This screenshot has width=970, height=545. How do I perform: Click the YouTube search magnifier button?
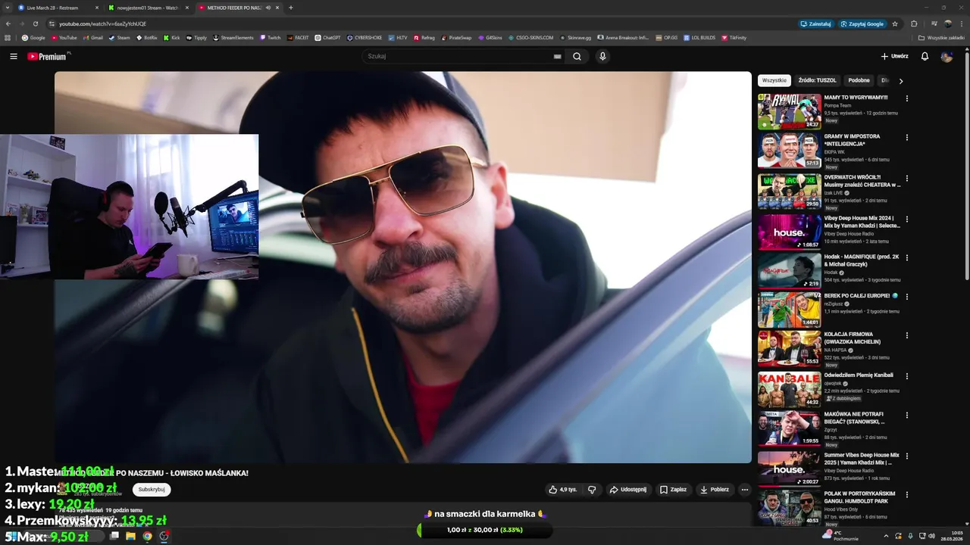tap(577, 56)
